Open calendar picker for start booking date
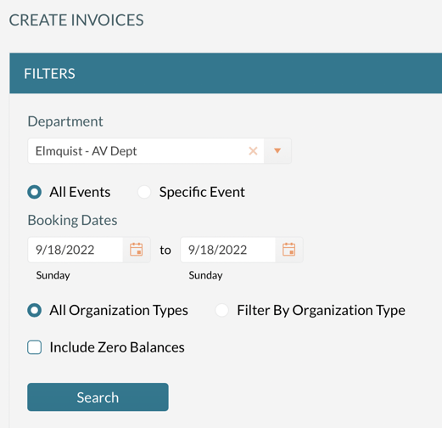Viewport: 442px width, 428px height. click(x=136, y=250)
